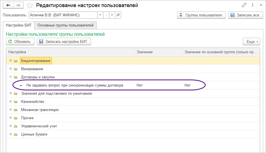Expand the Казначейство tree node
The width and height of the screenshot is (266, 153).
tap(10, 101)
